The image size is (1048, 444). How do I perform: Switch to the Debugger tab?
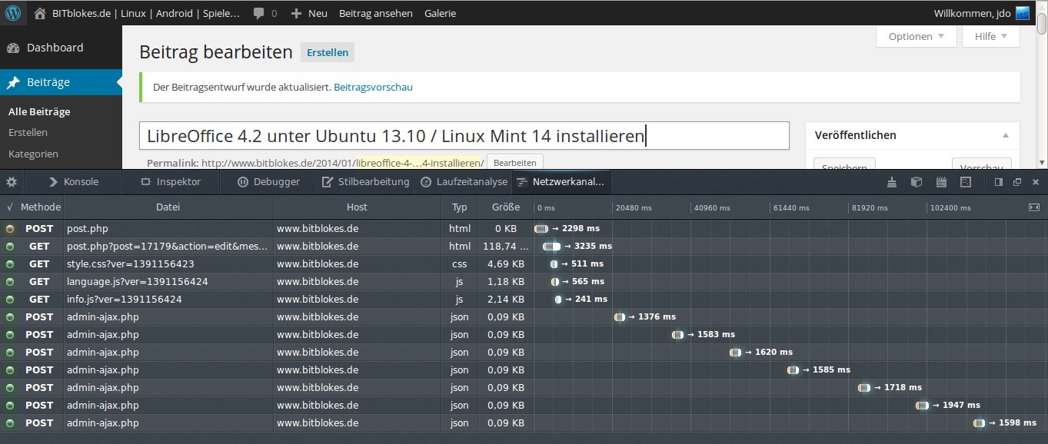pos(268,182)
